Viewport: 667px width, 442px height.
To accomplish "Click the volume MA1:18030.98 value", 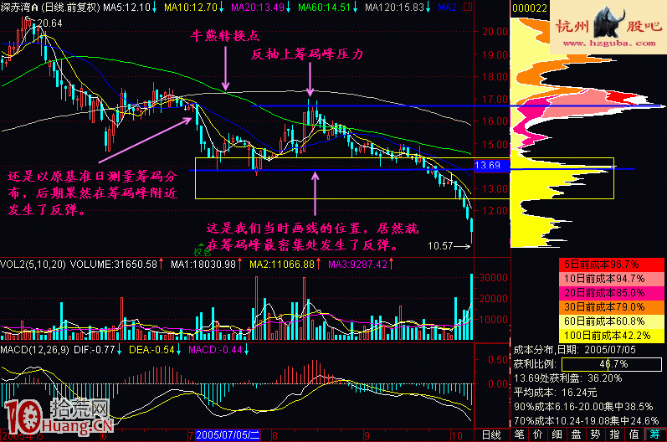I will click(203, 265).
